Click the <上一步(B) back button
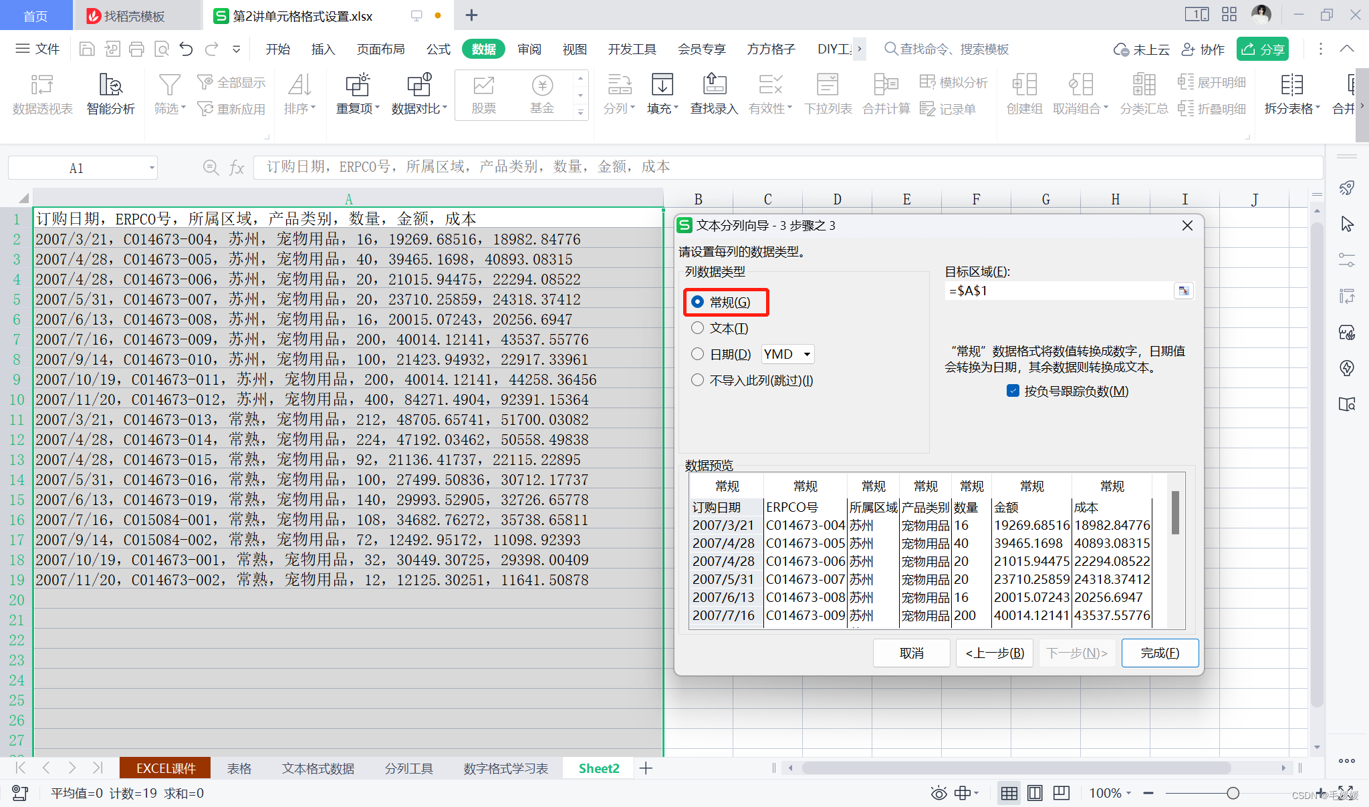This screenshot has height=807, width=1369. click(x=994, y=653)
